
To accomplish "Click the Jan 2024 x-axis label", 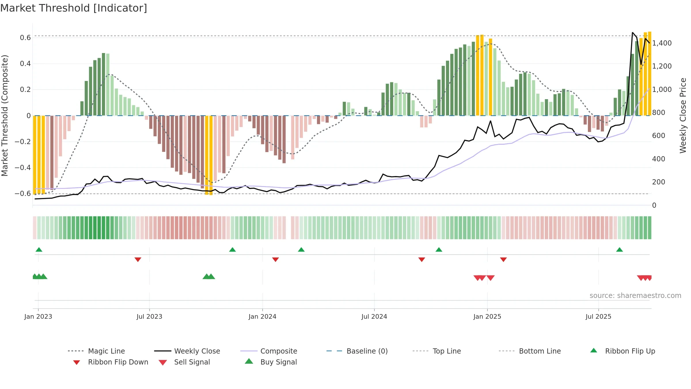I will click(262, 317).
